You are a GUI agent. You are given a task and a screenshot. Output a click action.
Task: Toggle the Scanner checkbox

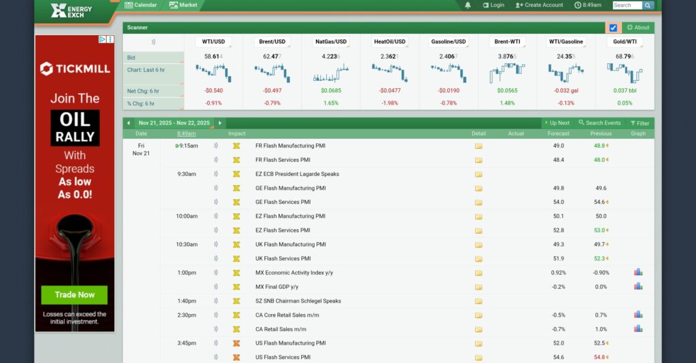click(613, 28)
